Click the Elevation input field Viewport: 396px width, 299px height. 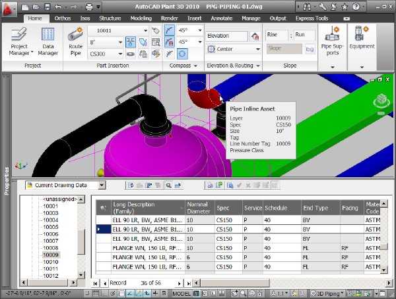227,36
